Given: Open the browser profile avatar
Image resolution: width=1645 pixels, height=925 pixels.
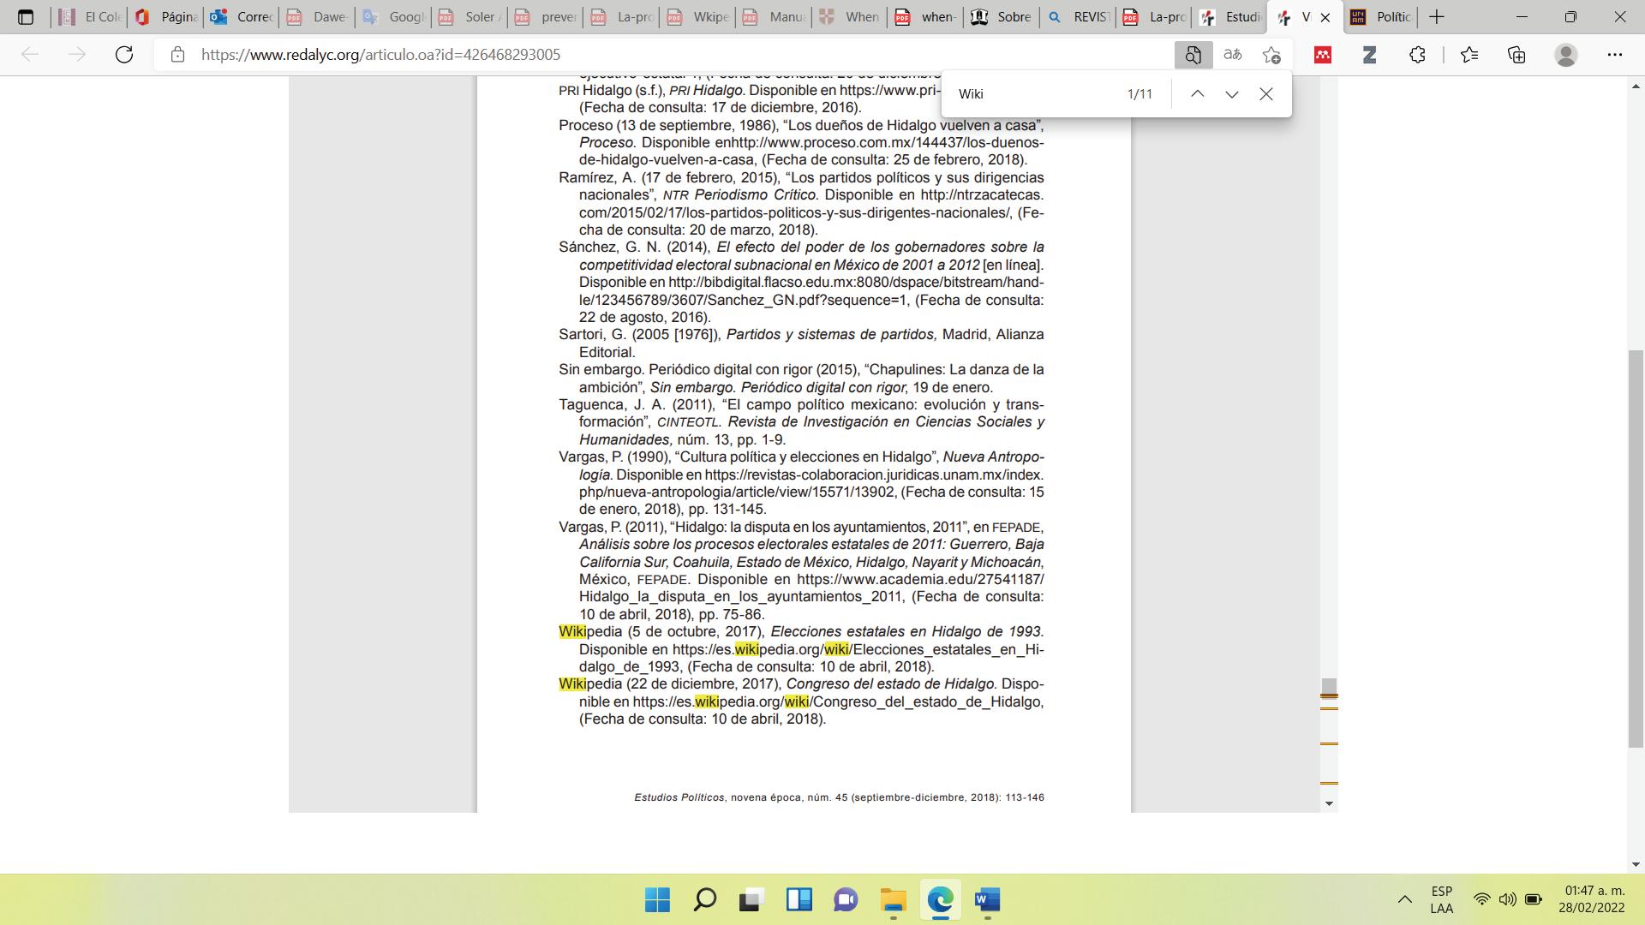Looking at the screenshot, I should [x=1565, y=55].
